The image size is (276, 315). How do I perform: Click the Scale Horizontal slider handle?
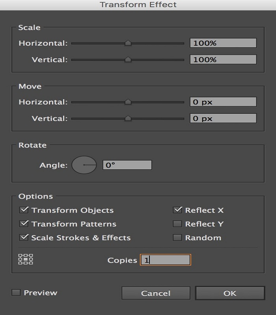(128, 43)
